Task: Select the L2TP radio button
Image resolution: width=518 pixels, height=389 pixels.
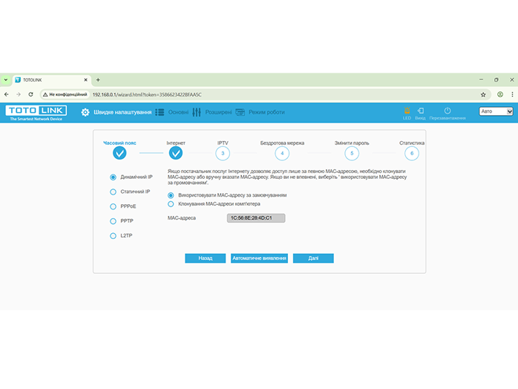Action: point(113,235)
